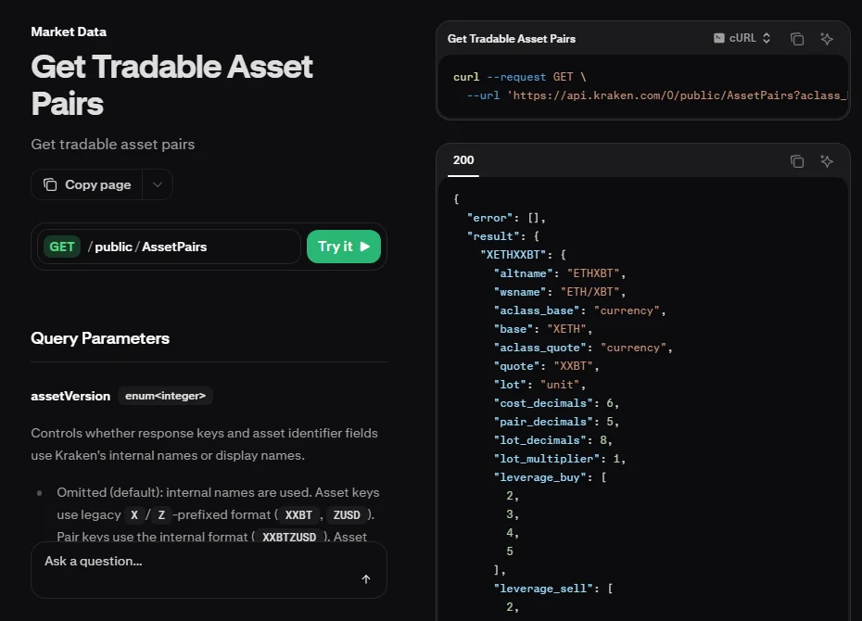Ask AI about the curl request snippet
Image resolution: width=862 pixels, height=621 pixels.
coord(826,39)
